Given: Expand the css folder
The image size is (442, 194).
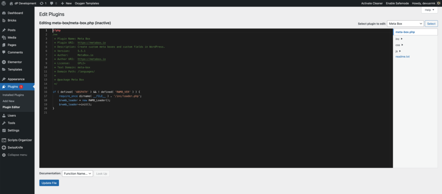Looking at the screenshot, I should 399,45.
